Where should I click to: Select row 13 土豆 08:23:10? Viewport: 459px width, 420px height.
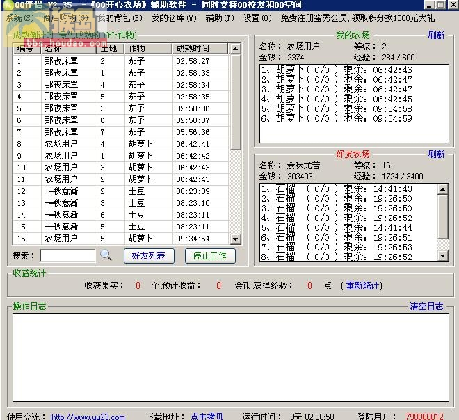(x=121, y=203)
